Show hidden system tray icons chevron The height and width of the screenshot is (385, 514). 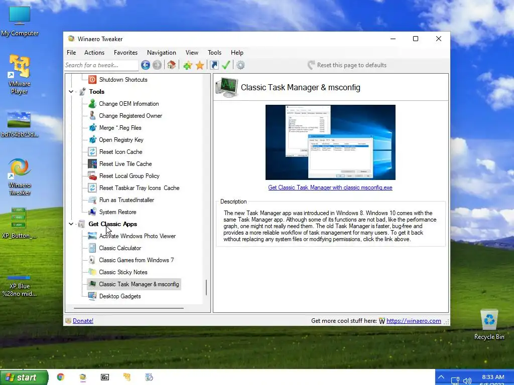(441, 377)
